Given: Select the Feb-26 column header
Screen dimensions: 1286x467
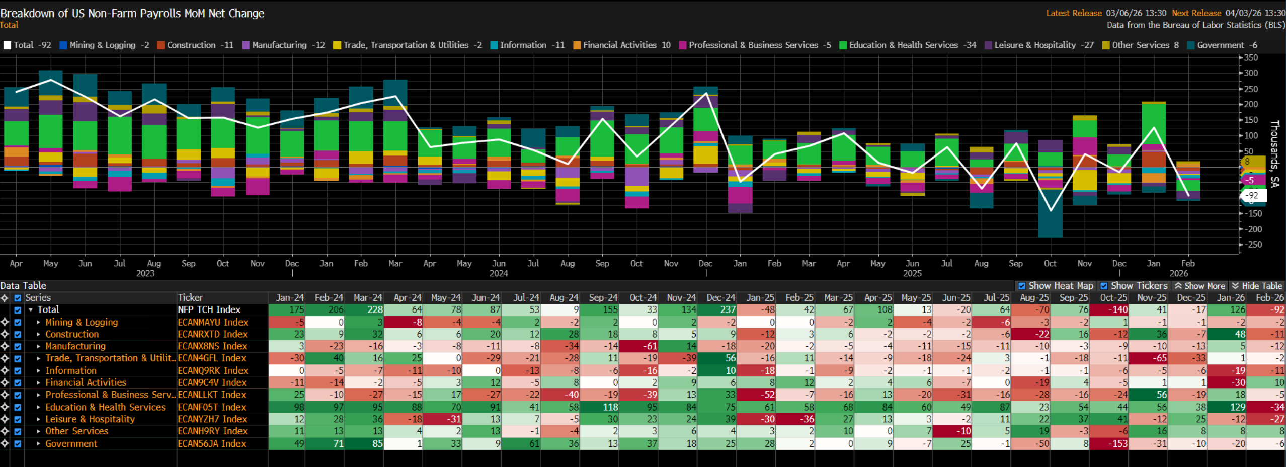Looking at the screenshot, I should point(1269,298).
